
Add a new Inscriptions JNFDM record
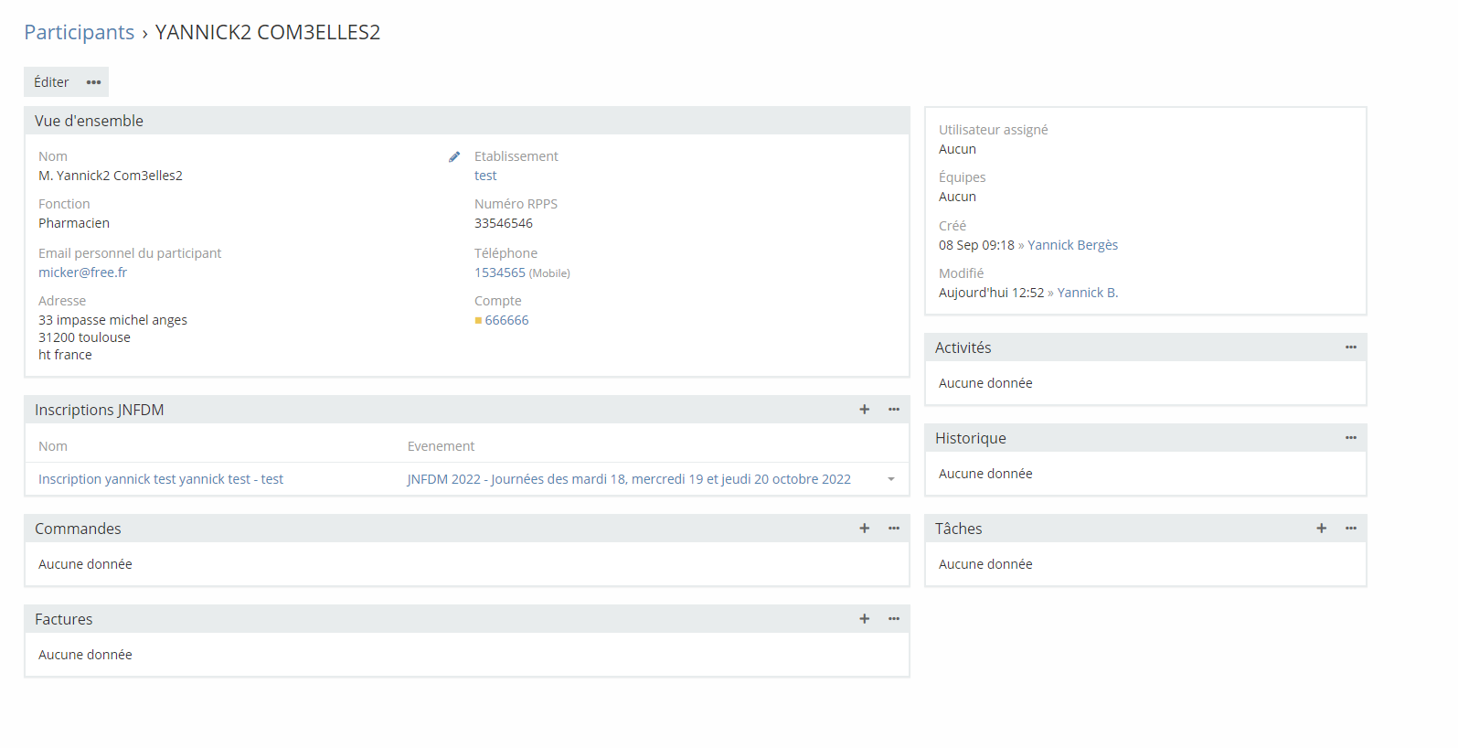[864, 410]
